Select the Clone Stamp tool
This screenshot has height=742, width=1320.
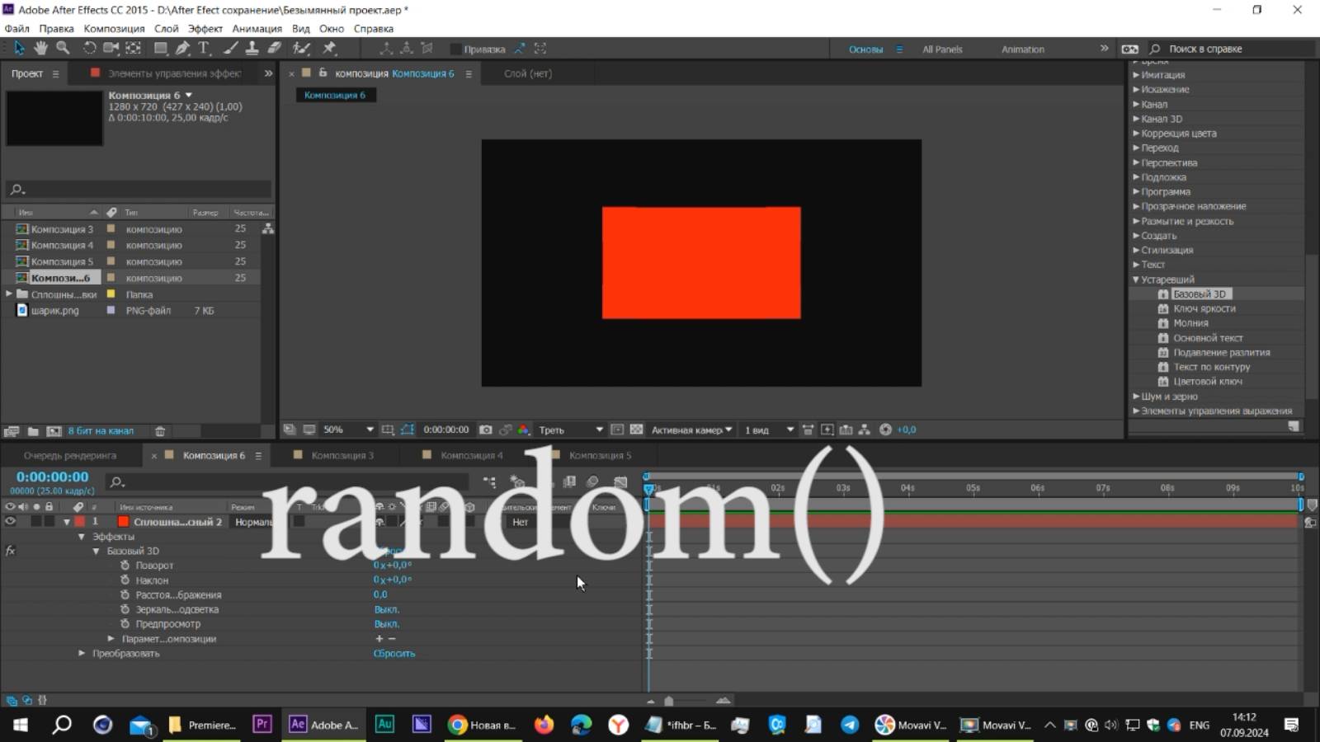pyautogui.click(x=252, y=49)
